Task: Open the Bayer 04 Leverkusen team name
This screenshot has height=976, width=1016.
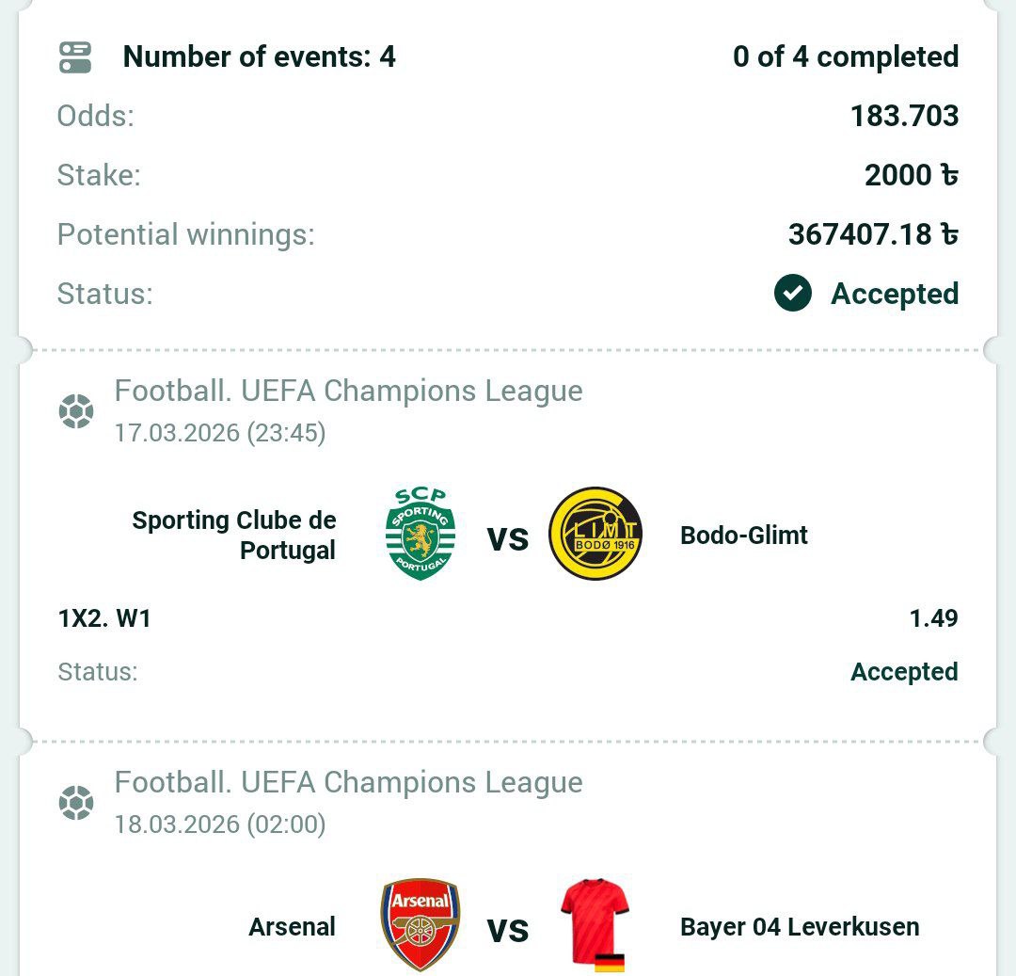Action: [800, 927]
